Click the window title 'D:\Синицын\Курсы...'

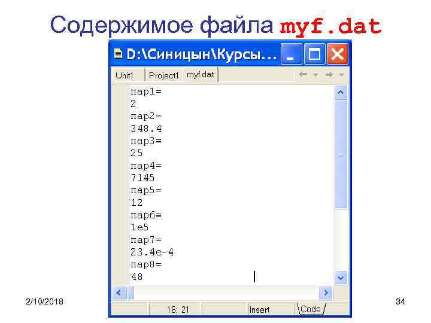point(201,54)
